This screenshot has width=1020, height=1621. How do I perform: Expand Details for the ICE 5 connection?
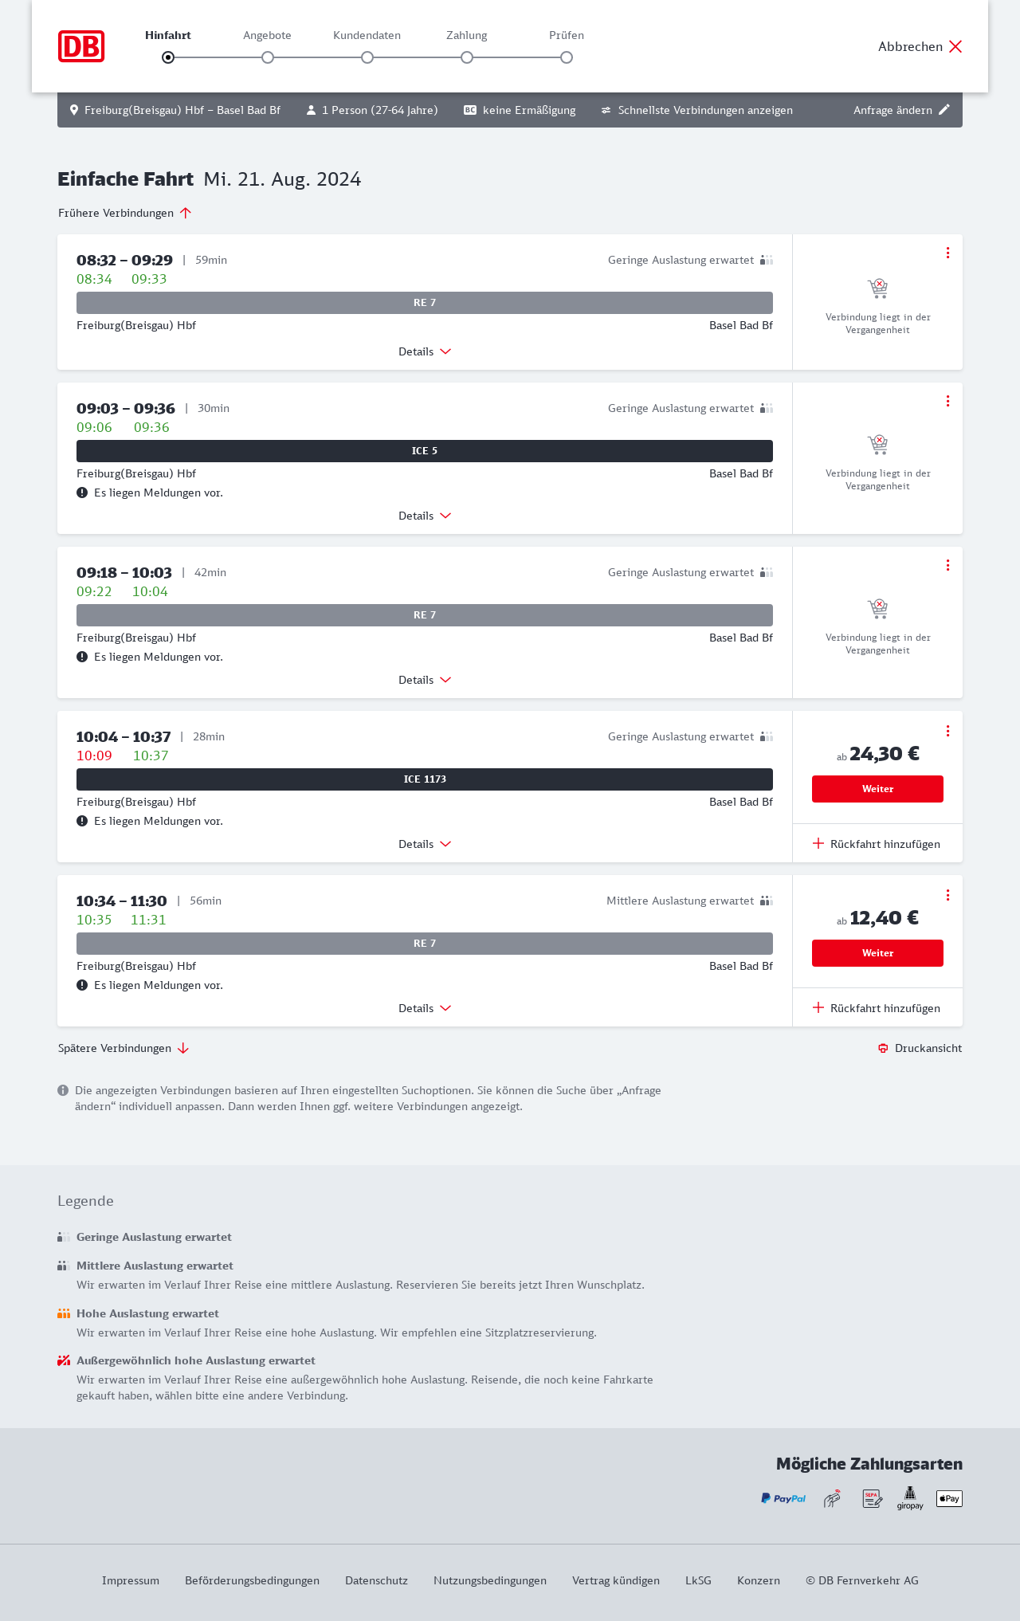[425, 516]
